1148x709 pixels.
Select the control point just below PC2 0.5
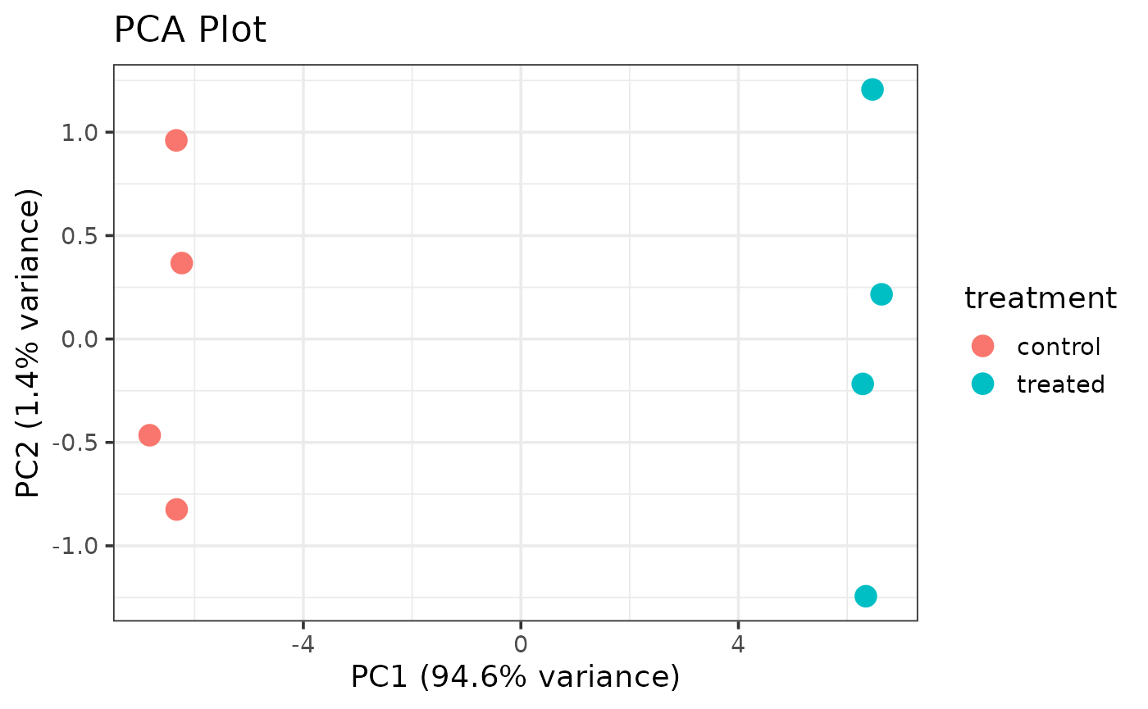point(181,263)
